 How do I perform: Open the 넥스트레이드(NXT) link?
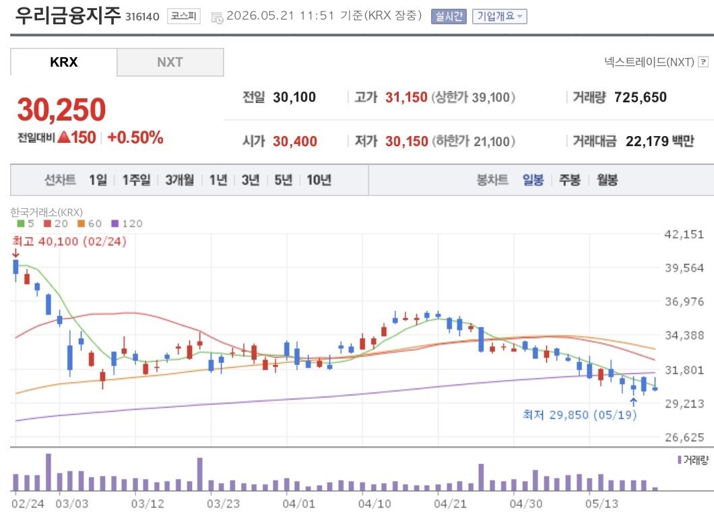649,62
